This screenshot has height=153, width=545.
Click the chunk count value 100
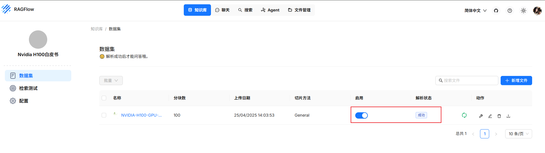177,115
